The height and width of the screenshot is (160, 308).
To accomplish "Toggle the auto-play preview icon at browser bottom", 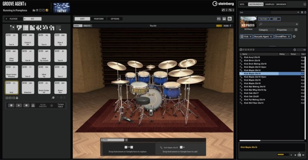I will (x=299, y=155).
